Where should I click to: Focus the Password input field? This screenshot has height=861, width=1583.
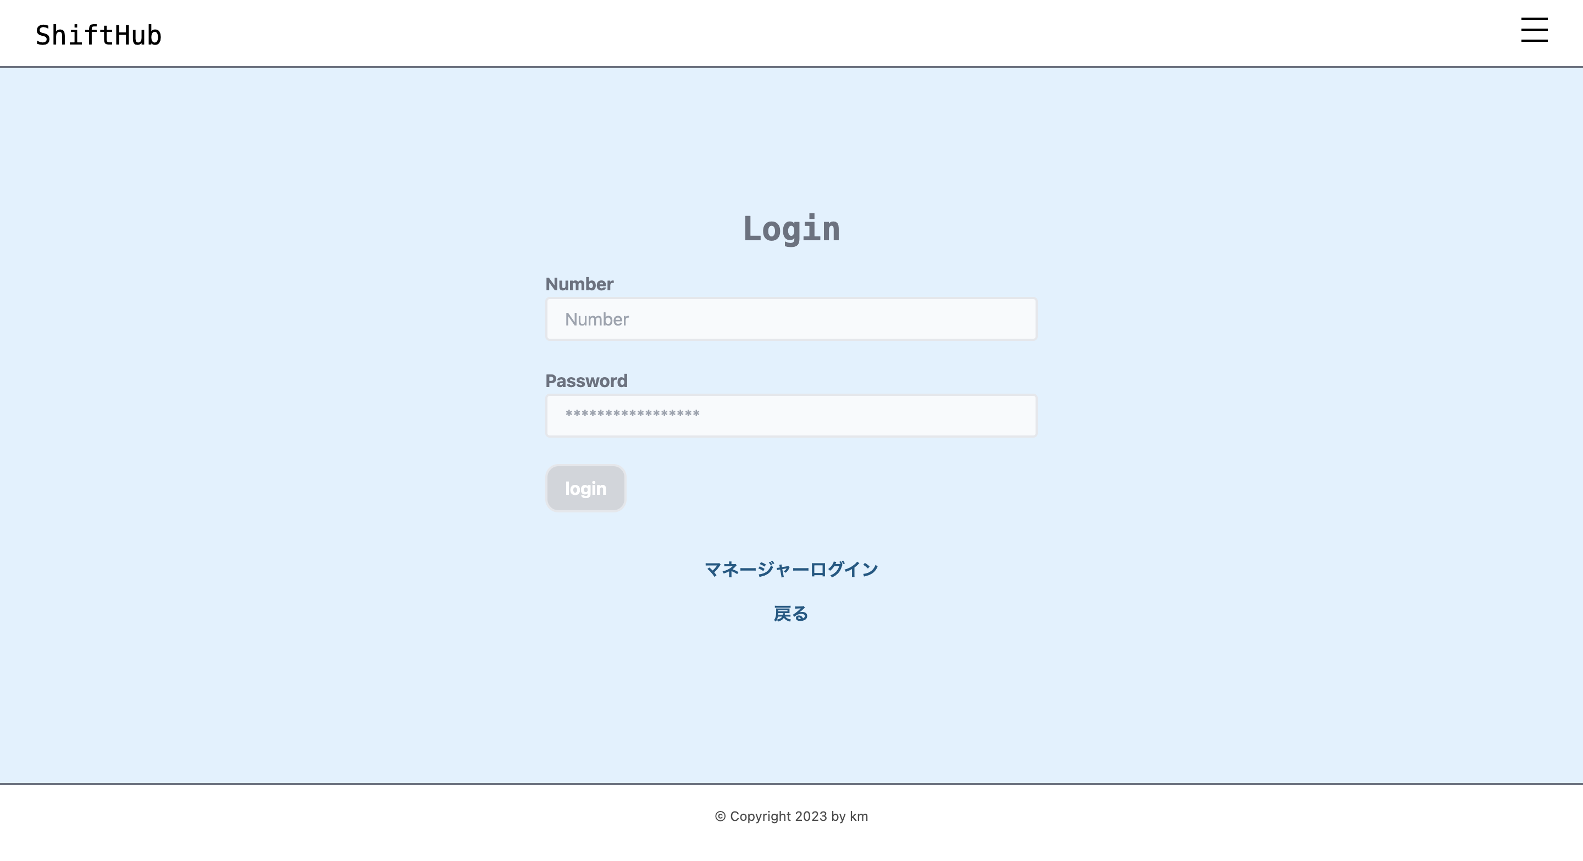(x=790, y=415)
